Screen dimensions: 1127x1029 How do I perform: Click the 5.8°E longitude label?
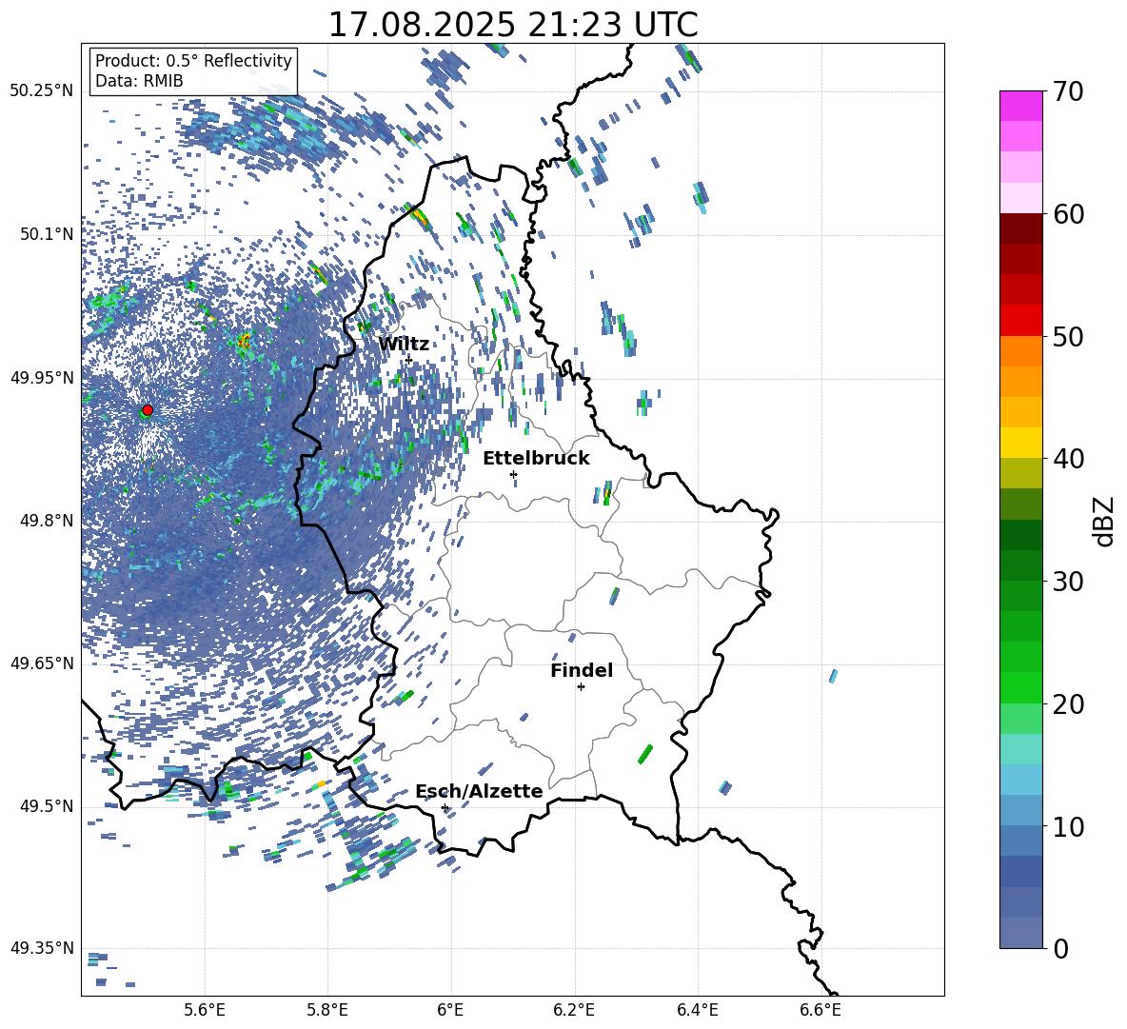click(x=327, y=1010)
